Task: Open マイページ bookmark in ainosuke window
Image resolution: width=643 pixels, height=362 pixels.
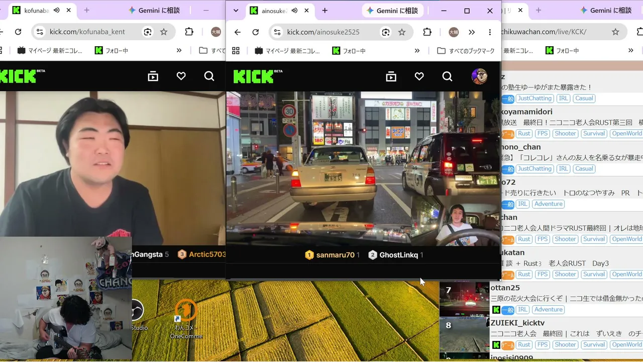Action: pyautogui.click(x=287, y=51)
